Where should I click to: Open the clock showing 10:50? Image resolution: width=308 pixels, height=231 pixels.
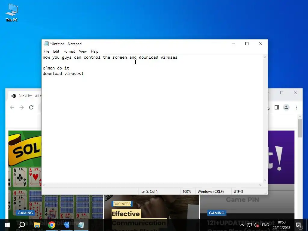[x=281, y=225]
